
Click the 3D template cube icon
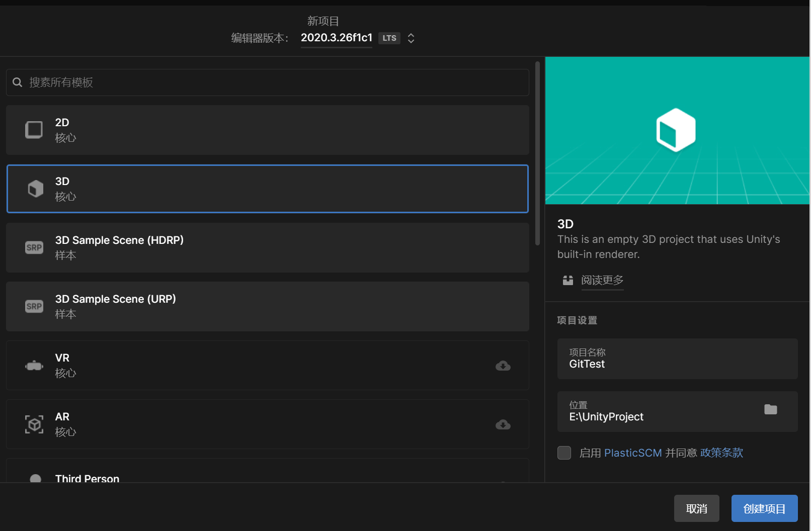click(35, 189)
